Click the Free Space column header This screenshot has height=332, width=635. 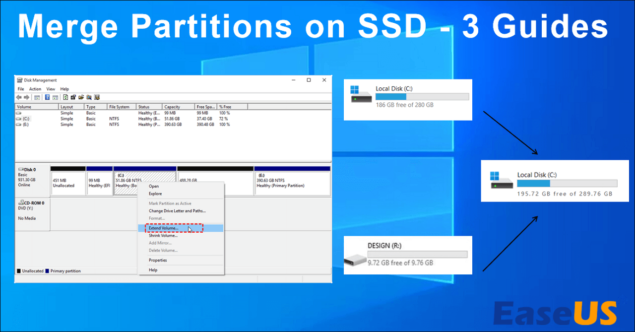206,107
